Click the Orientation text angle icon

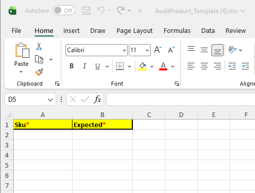click(232, 50)
